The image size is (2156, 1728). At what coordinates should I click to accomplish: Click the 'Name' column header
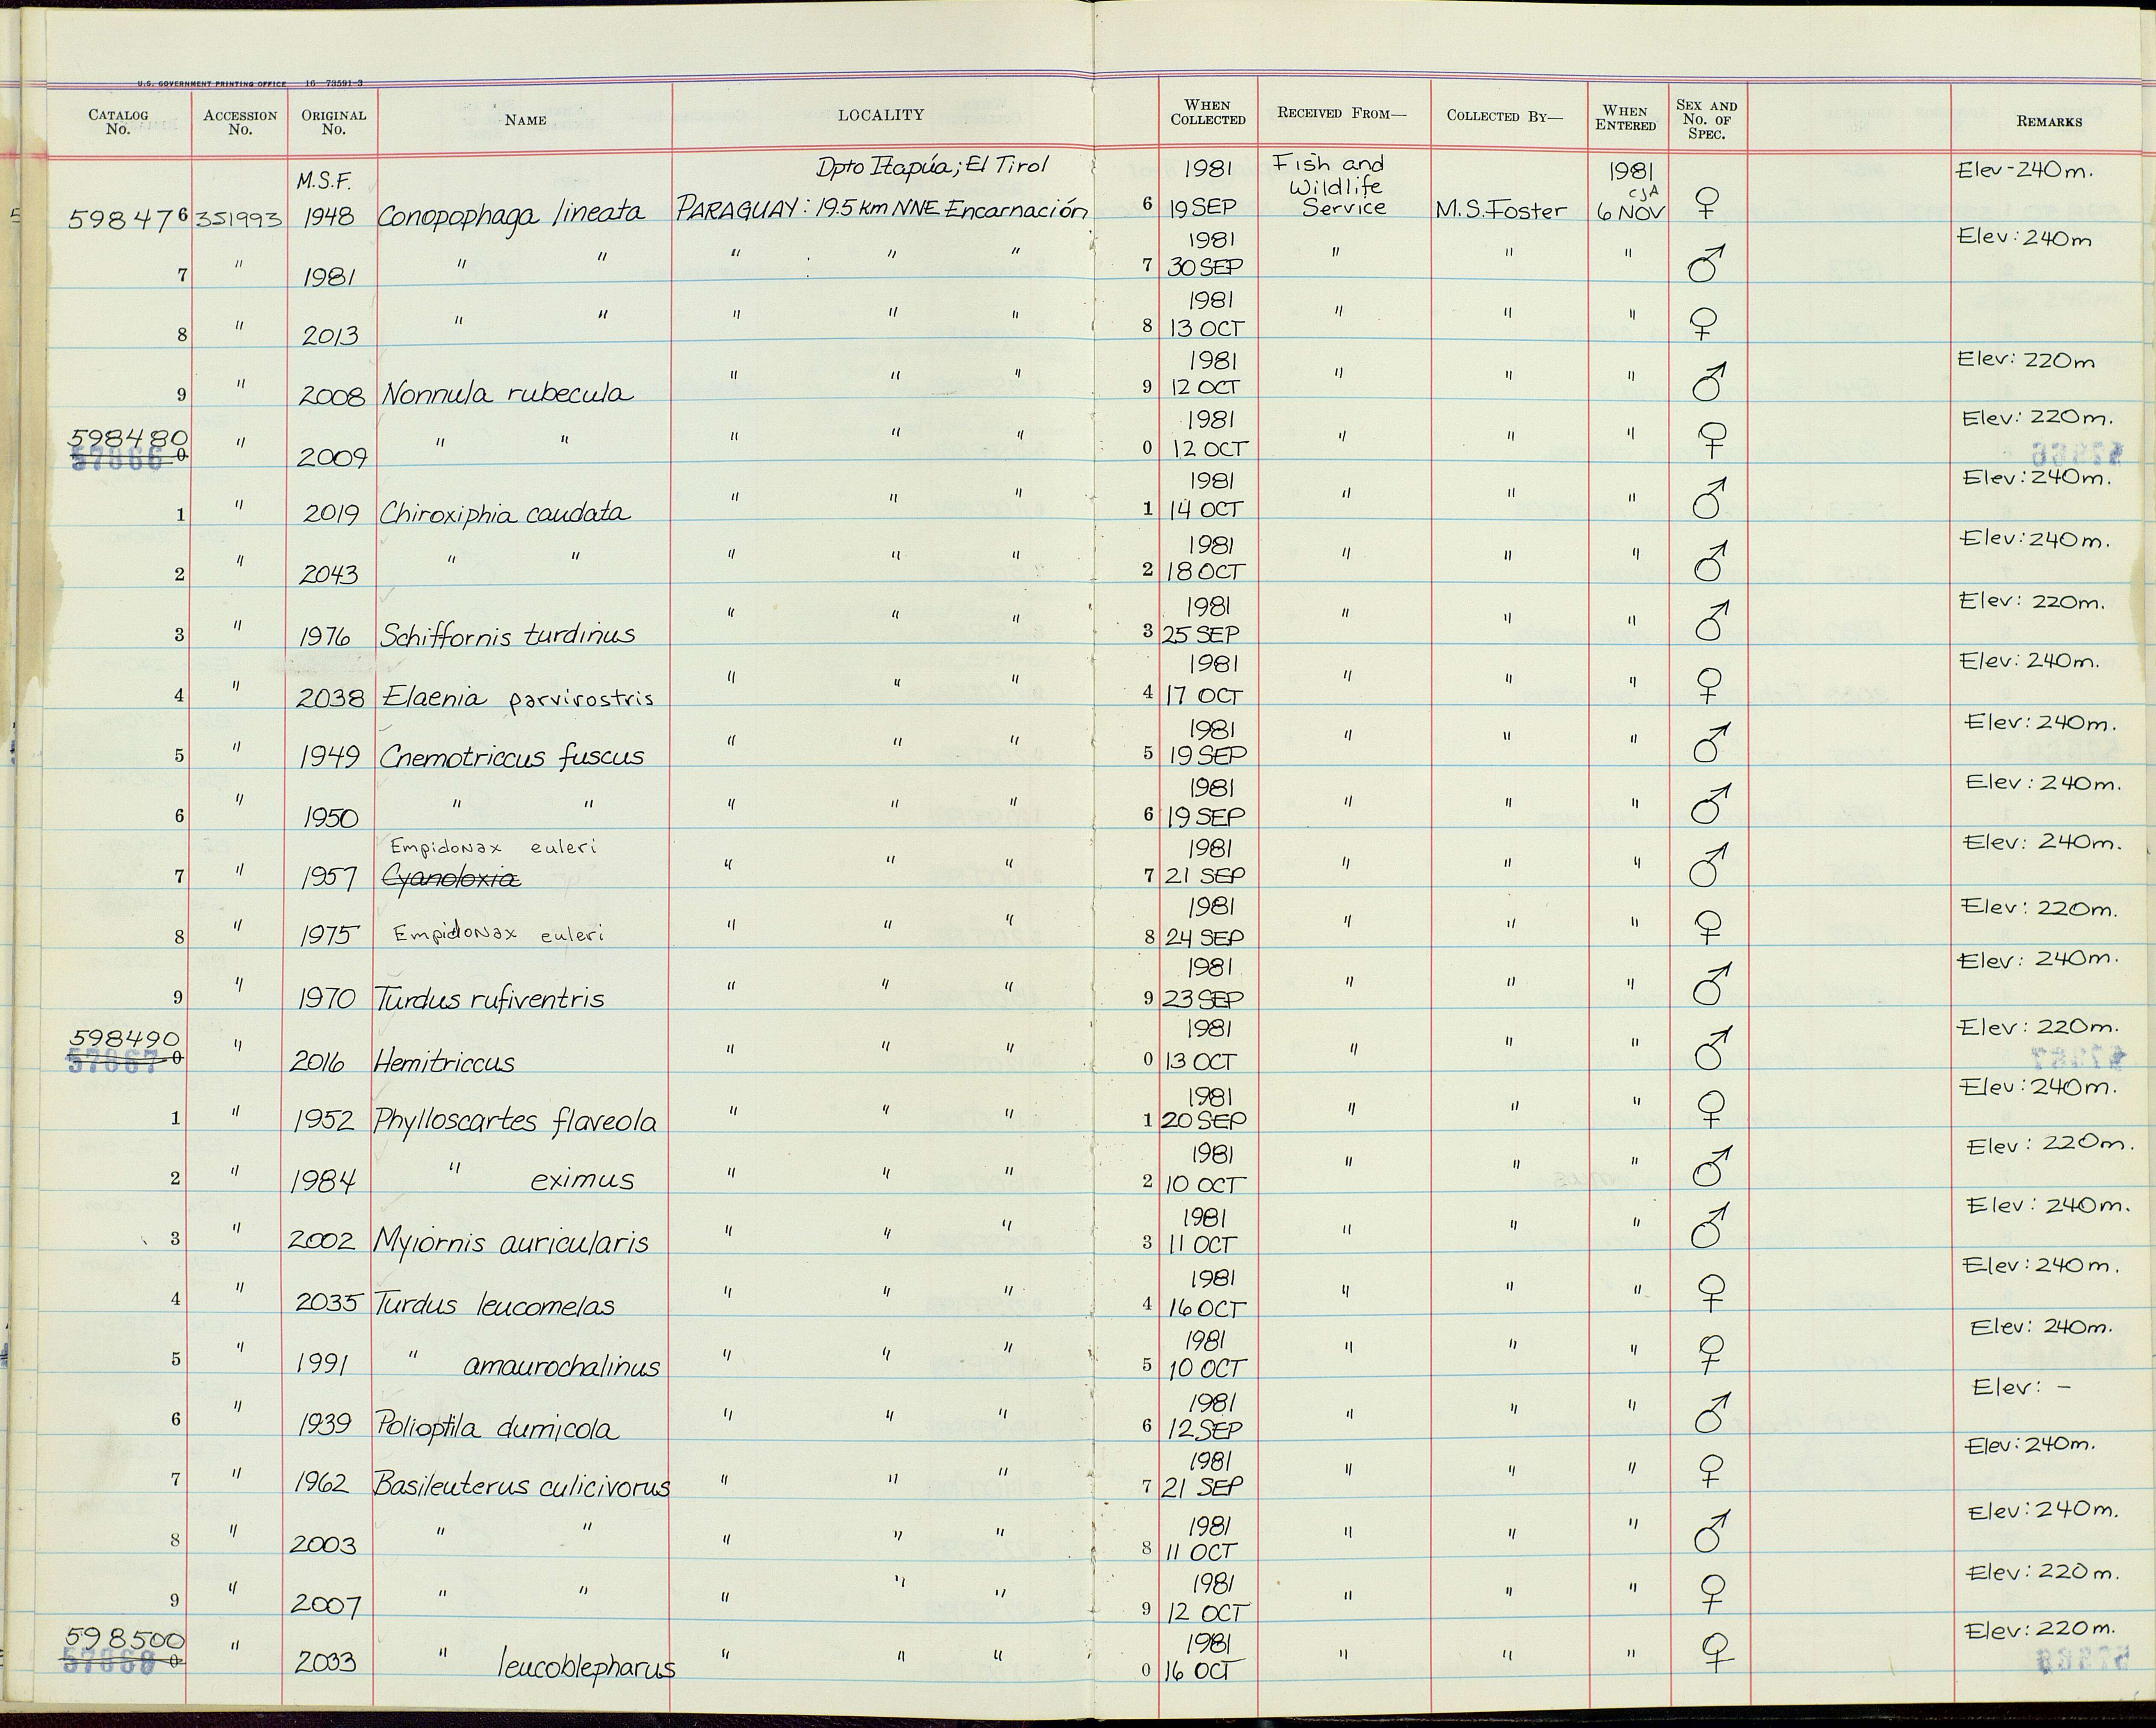coord(526,120)
